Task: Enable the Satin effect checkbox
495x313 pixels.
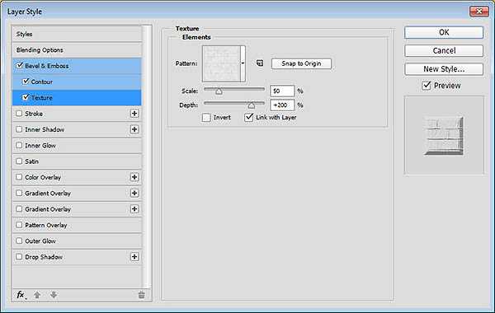Action: [19, 161]
